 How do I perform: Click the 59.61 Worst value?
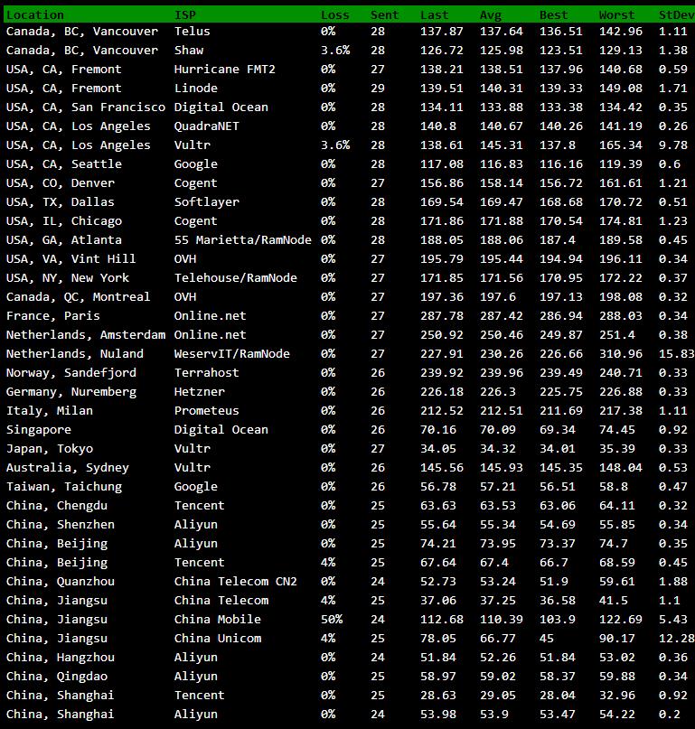tap(617, 582)
